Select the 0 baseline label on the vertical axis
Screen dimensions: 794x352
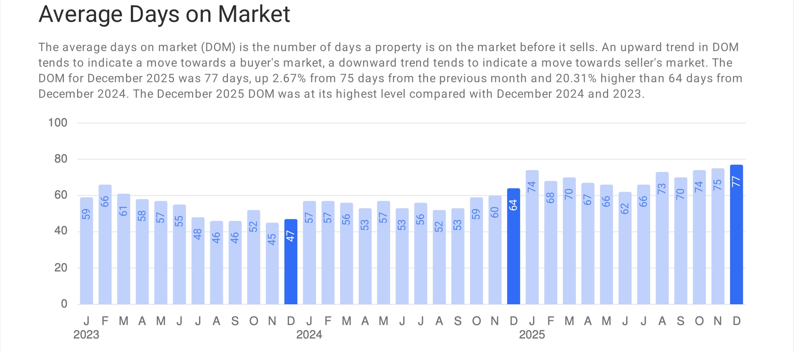pyautogui.click(x=64, y=304)
